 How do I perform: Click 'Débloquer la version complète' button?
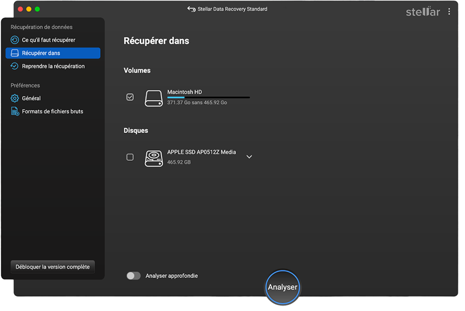coord(53,267)
